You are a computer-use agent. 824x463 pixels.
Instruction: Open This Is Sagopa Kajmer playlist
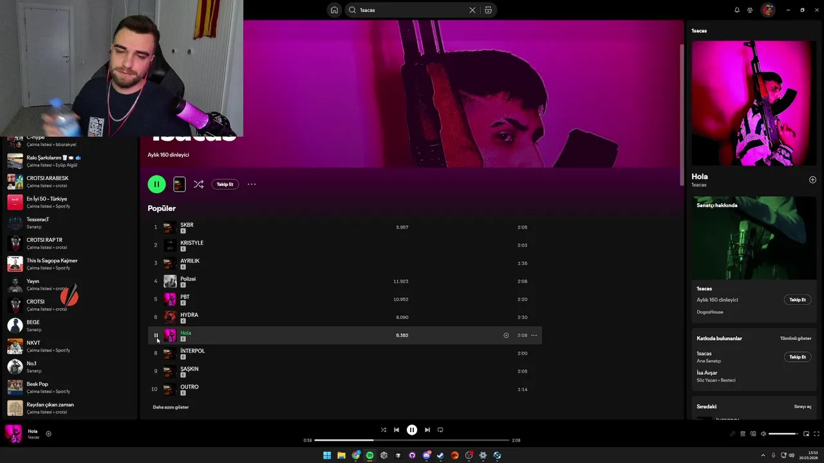tap(70, 264)
